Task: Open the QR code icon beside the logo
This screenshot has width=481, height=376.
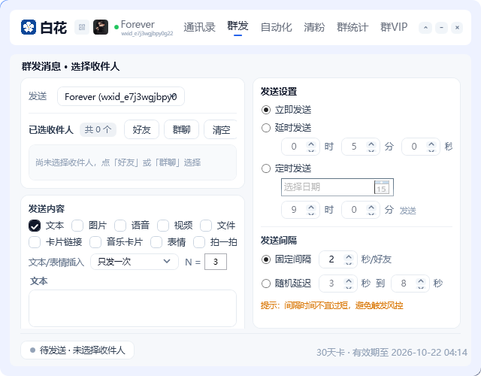Action: (x=82, y=27)
